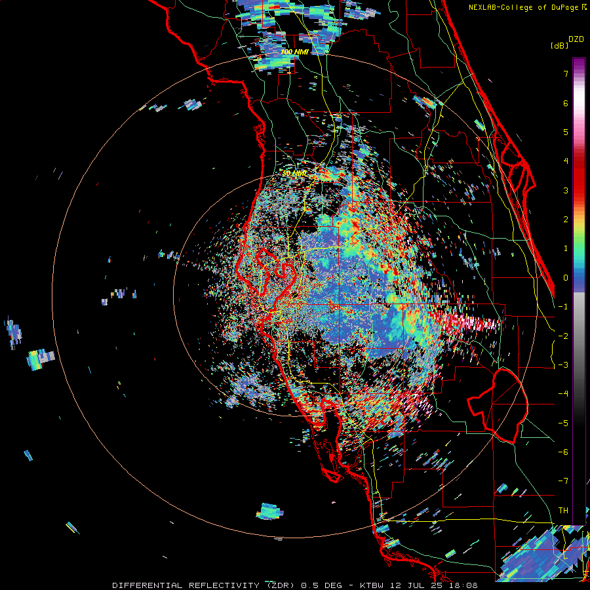This screenshot has height=590, width=590.
Task: Click the KTBW 12 JUL 25 18:08 timestamp
Action: coord(418,585)
